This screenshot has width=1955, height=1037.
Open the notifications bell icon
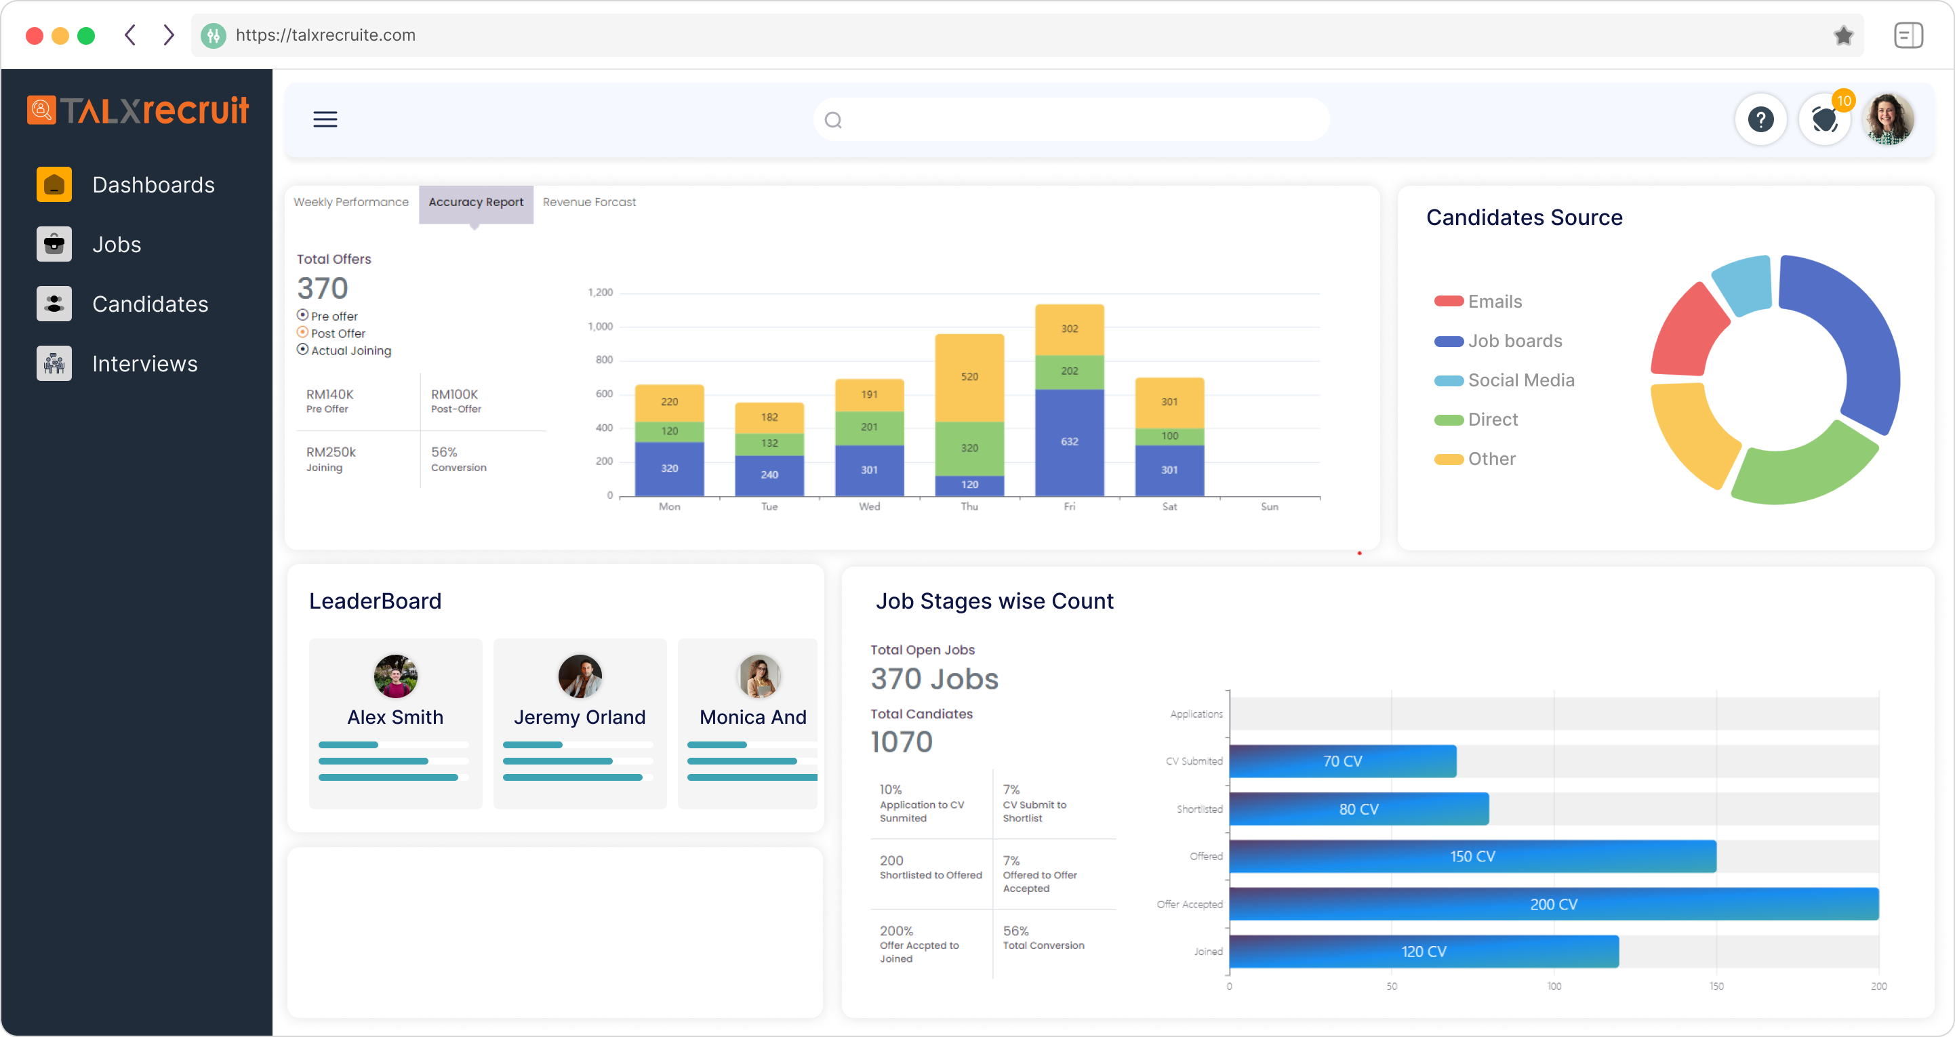[x=1823, y=119]
